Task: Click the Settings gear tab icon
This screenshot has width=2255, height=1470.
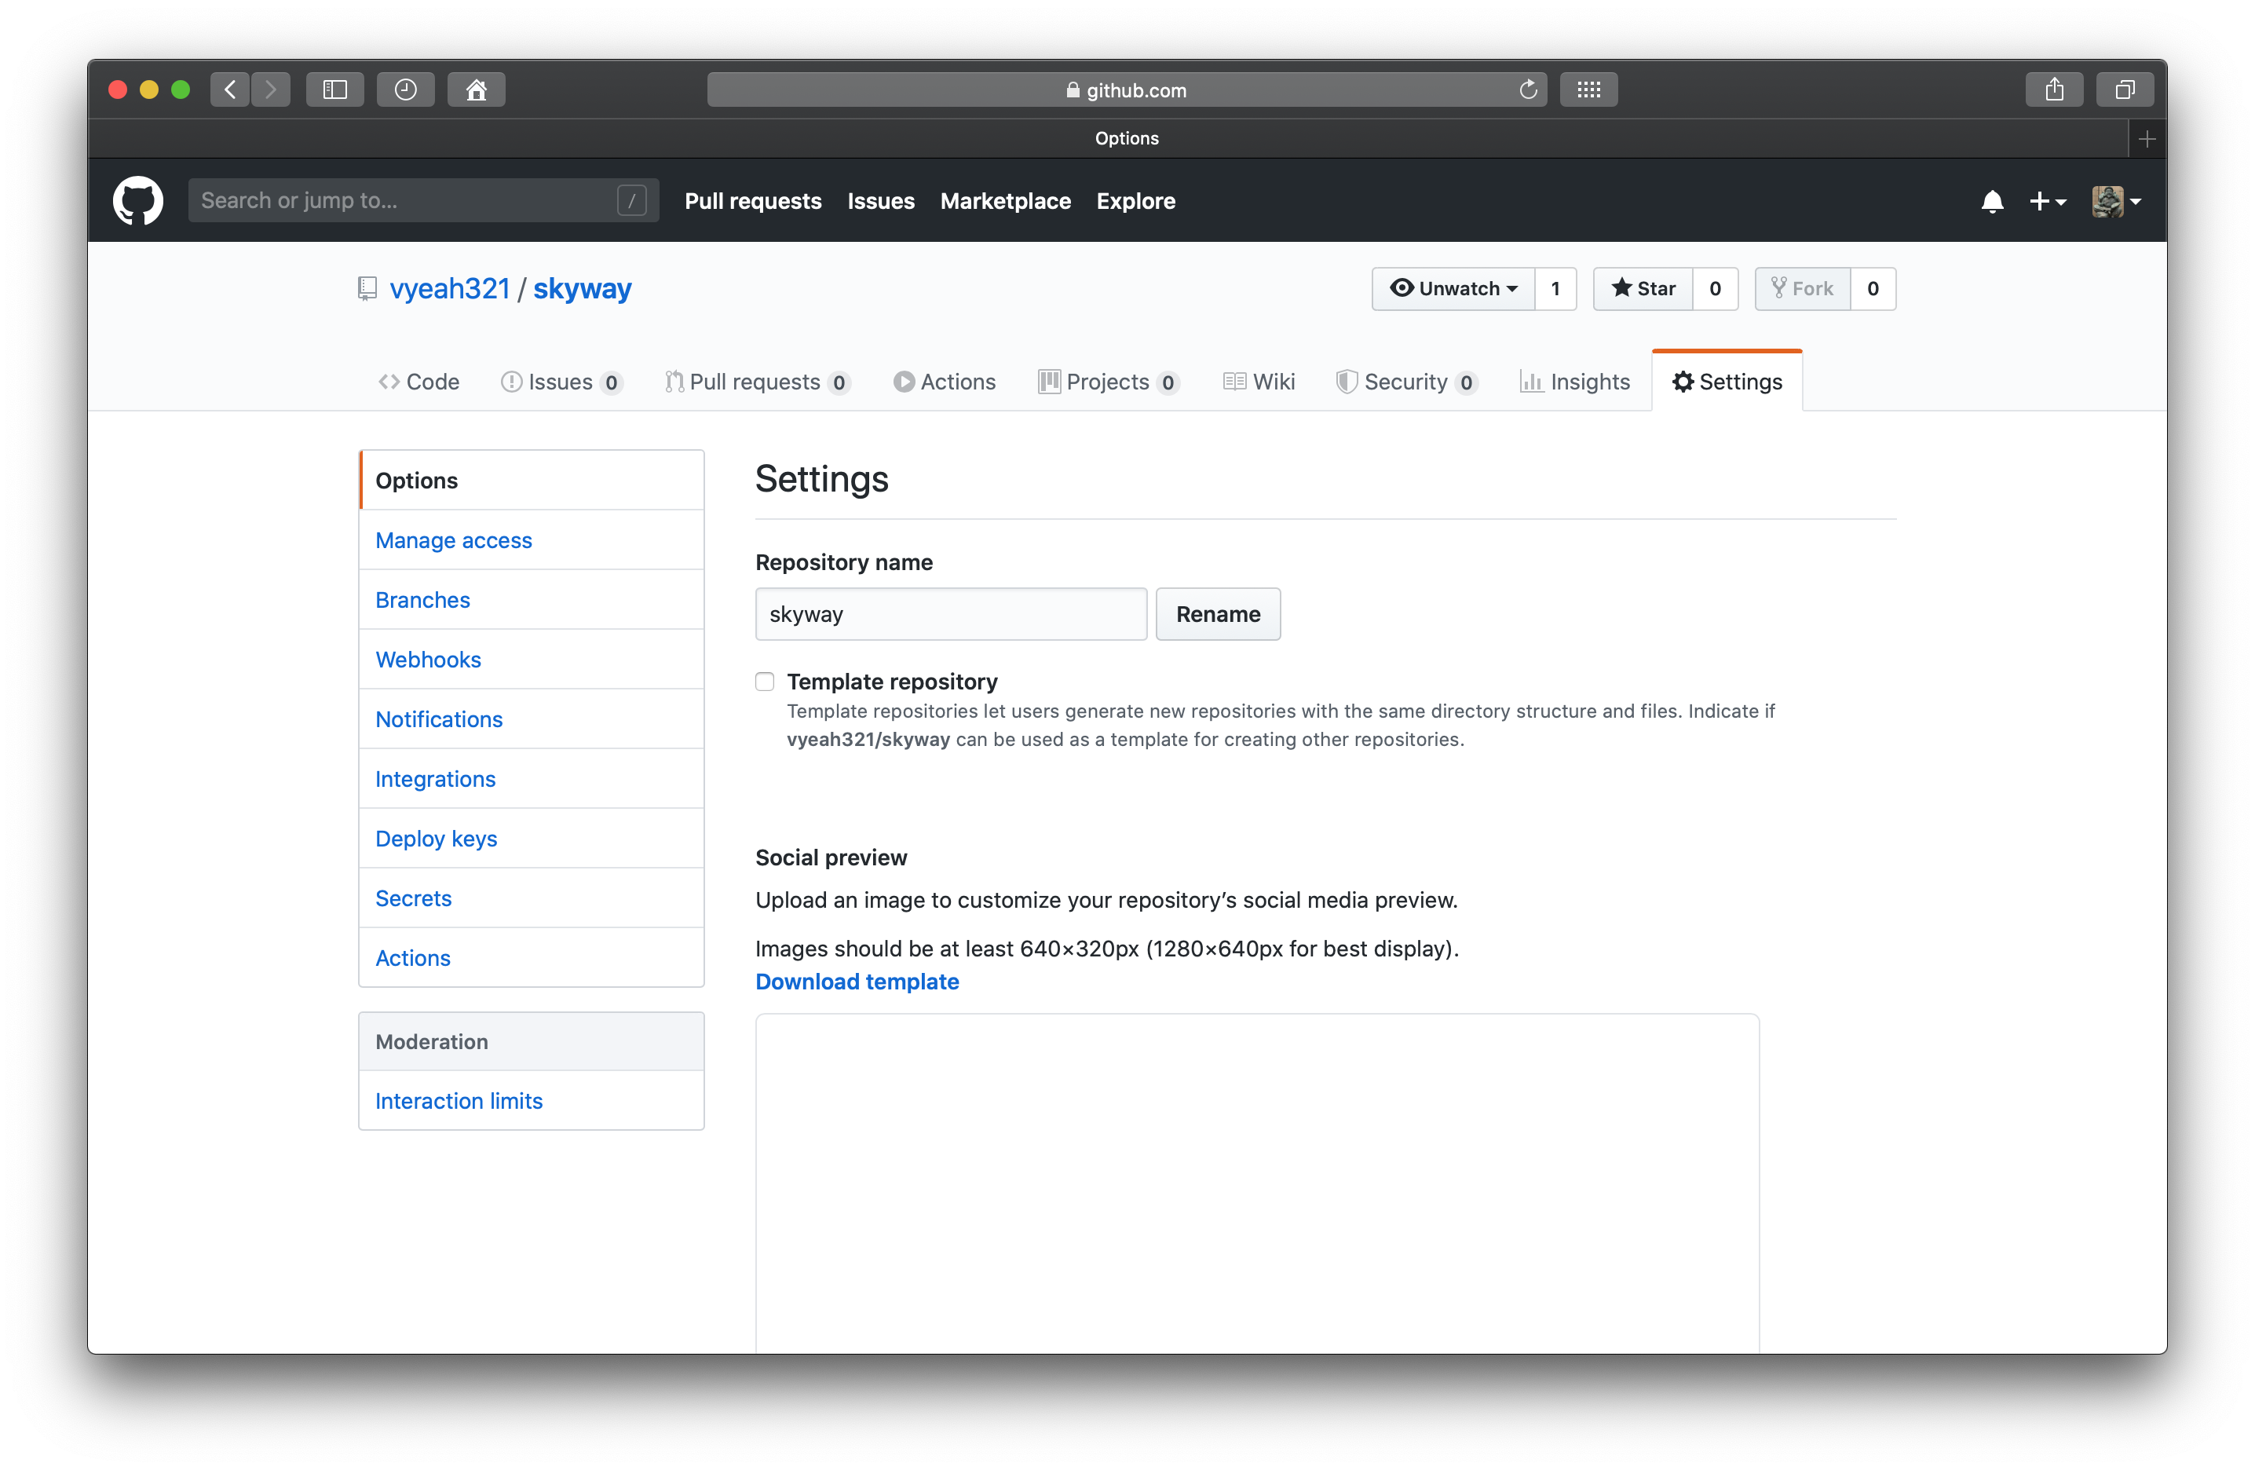Action: click(x=1683, y=382)
